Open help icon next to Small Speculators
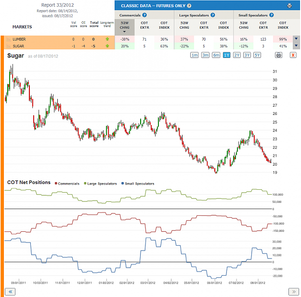 click(x=272, y=15)
